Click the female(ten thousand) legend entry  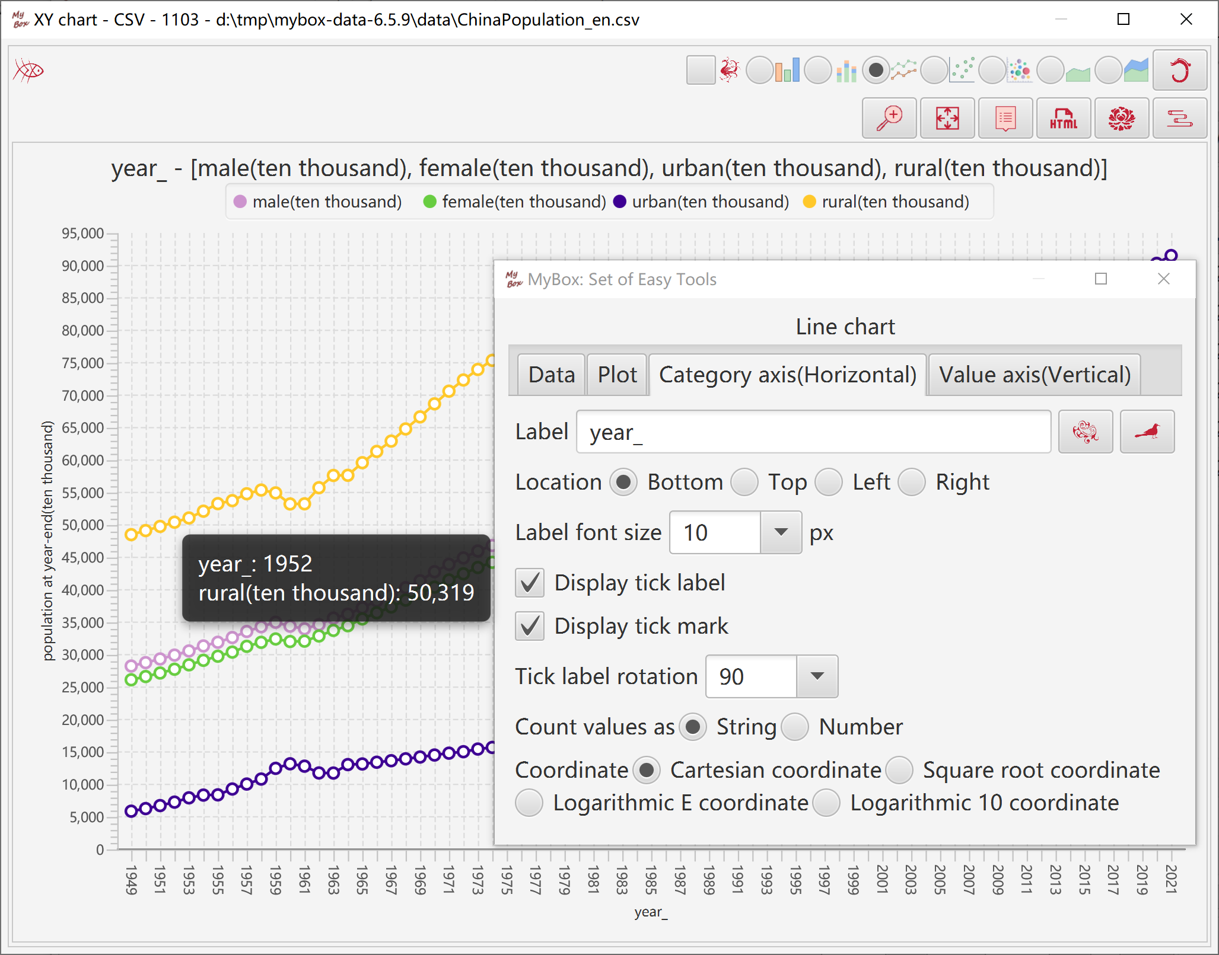coord(515,202)
